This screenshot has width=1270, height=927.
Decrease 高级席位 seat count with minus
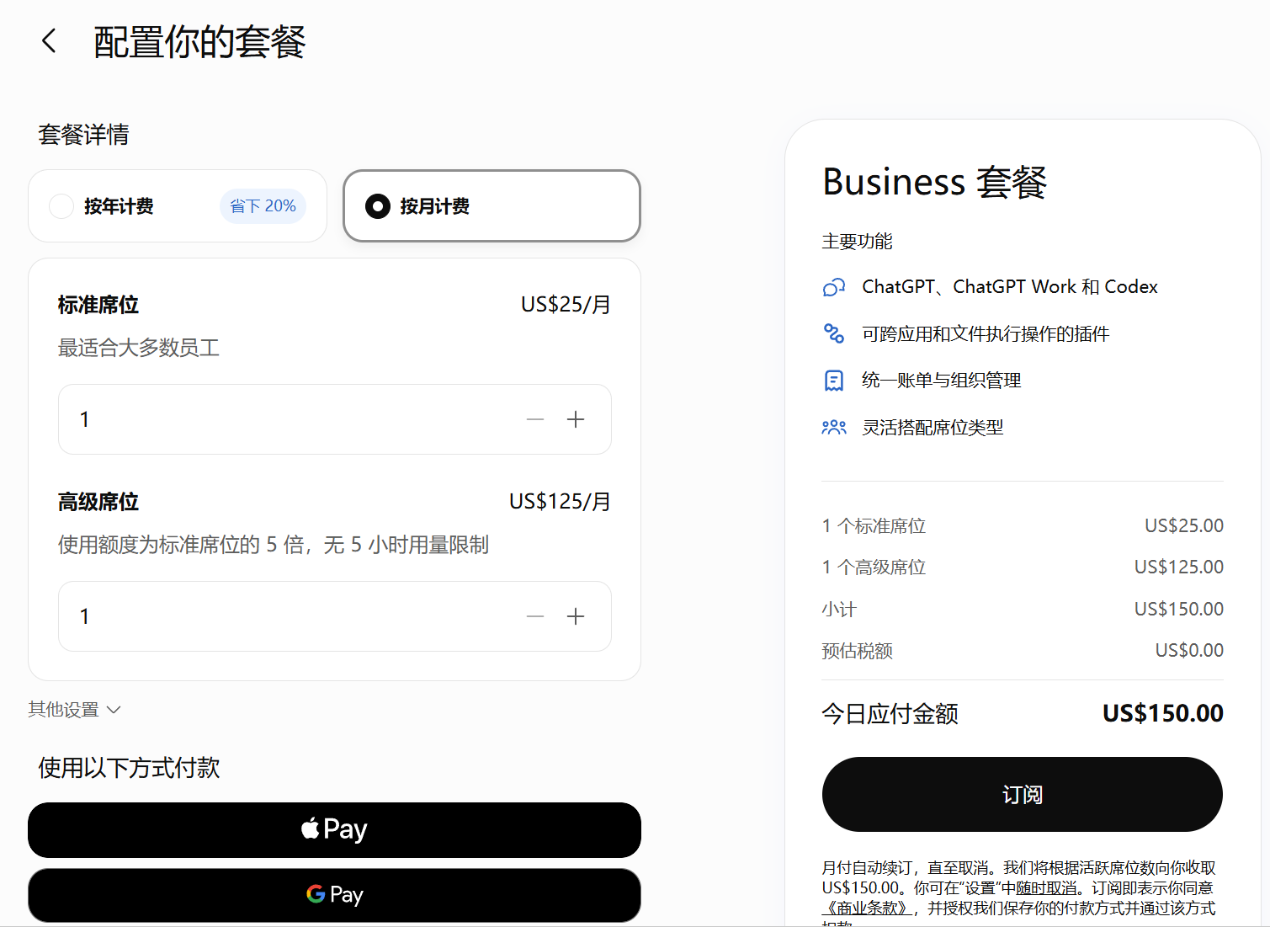click(x=535, y=616)
